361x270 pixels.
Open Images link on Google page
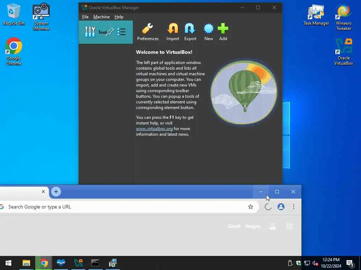coord(252,226)
